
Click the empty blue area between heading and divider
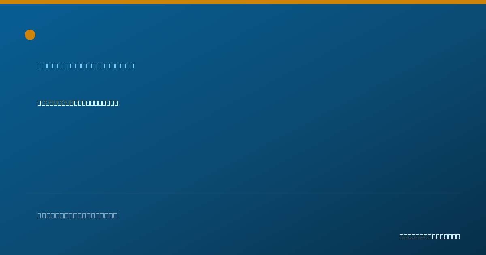(243, 150)
